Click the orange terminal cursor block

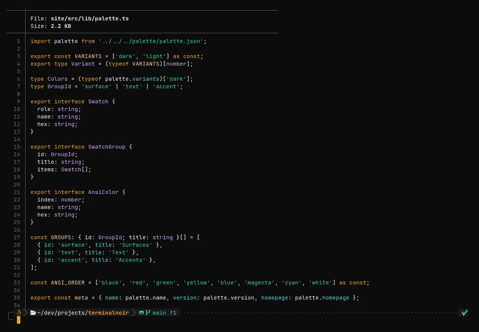pyautogui.click(x=18, y=320)
